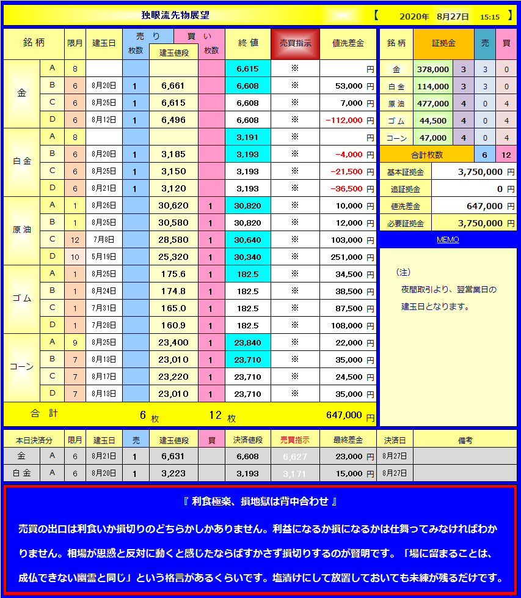This screenshot has width=521, height=598.
Task: Click the 合計枚数 label
Action: pyautogui.click(x=427, y=155)
